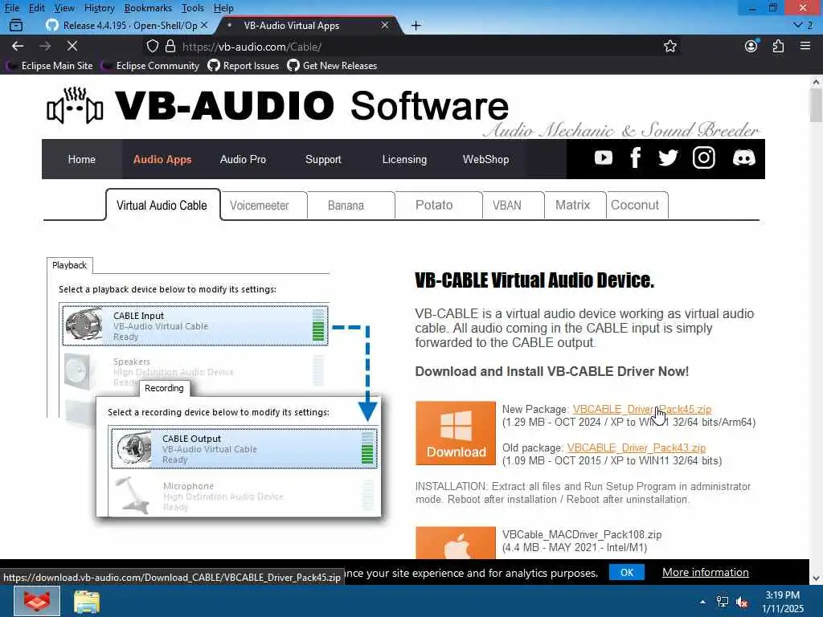Go to the Home nav item

[81, 159]
